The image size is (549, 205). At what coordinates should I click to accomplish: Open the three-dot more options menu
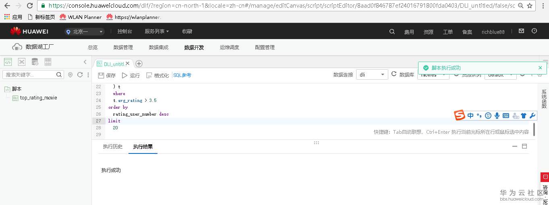pos(88,75)
